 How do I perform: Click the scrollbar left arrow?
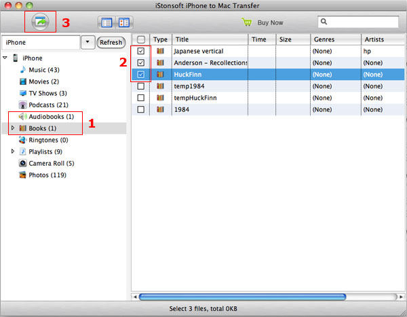pyautogui.click(x=135, y=297)
